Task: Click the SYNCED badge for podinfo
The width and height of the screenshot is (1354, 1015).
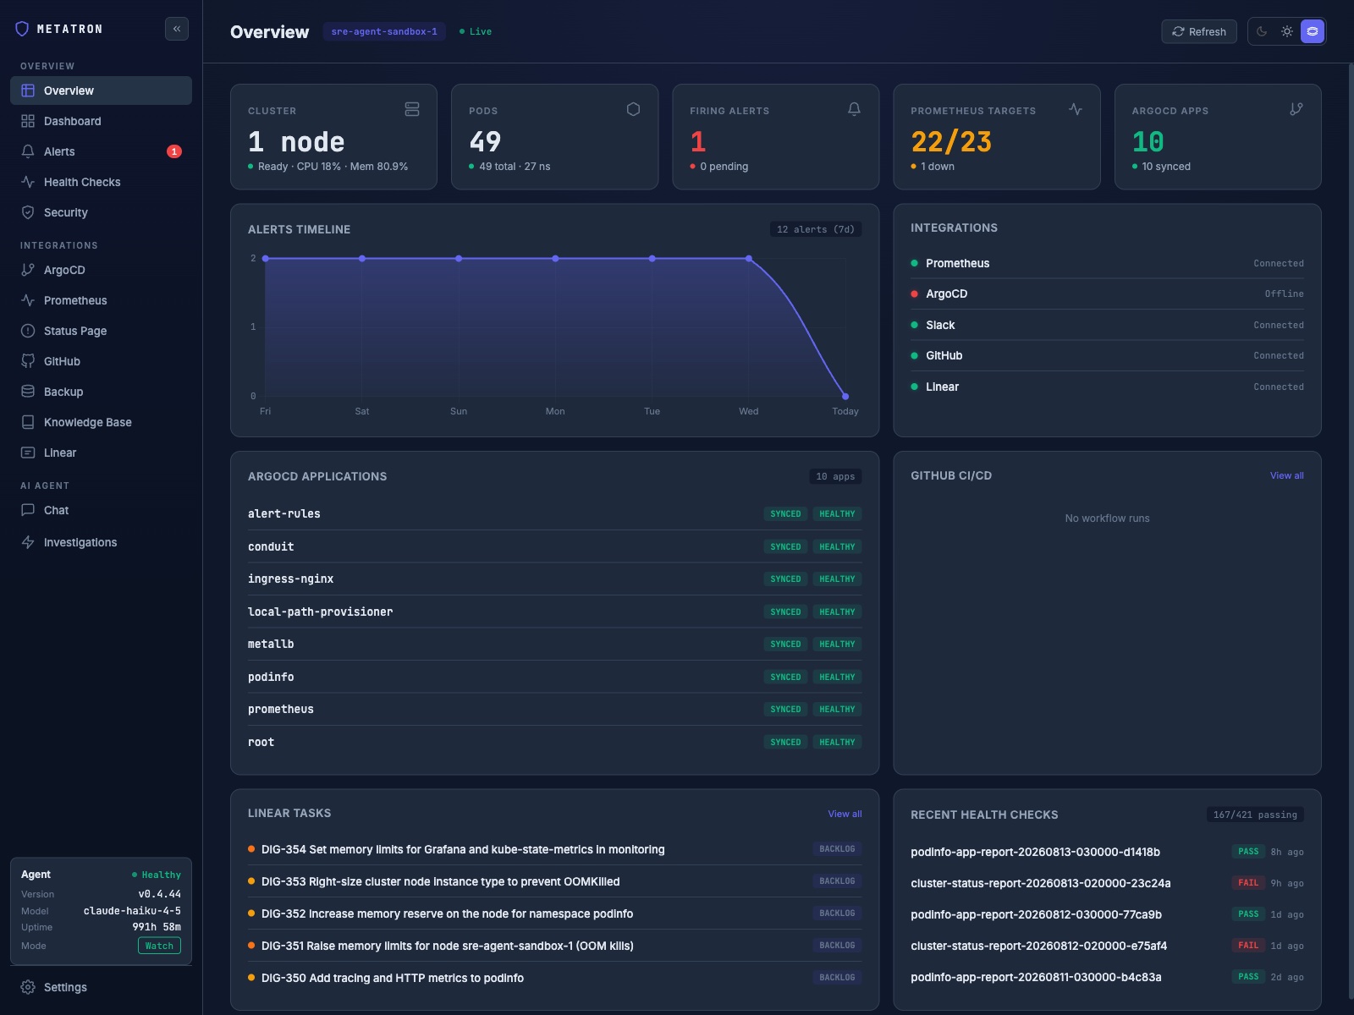Action: (785, 677)
